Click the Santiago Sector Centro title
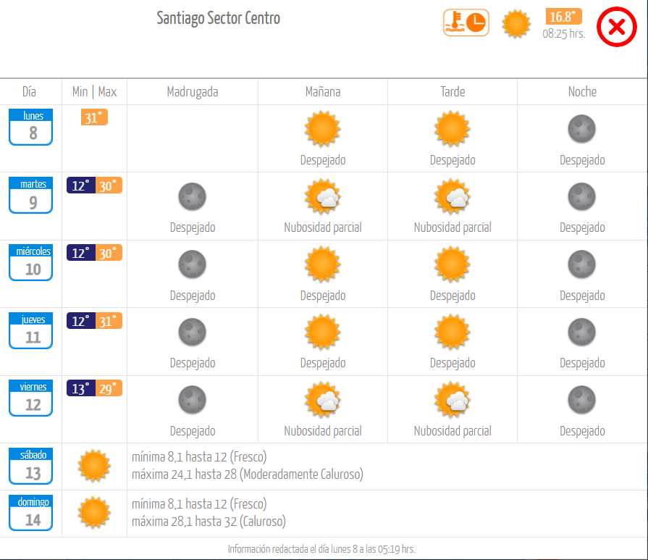This screenshot has height=560, width=648. coord(218,18)
